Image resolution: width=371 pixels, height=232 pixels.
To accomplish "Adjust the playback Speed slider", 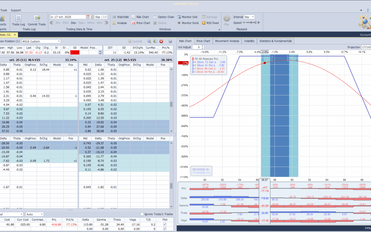I will pos(251,23).
